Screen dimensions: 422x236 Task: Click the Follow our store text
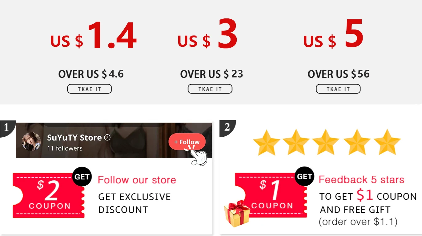(x=137, y=180)
